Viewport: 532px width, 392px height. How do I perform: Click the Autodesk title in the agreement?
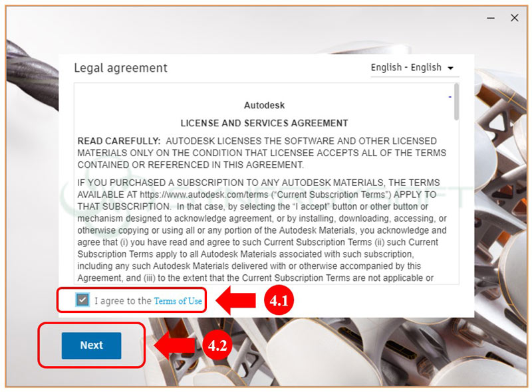(x=264, y=106)
